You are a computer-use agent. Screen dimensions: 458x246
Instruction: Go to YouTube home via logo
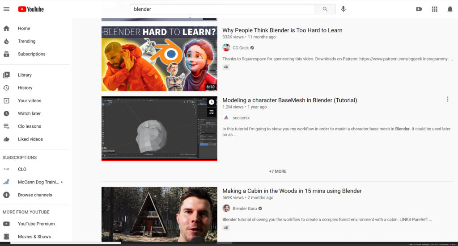coord(31,9)
